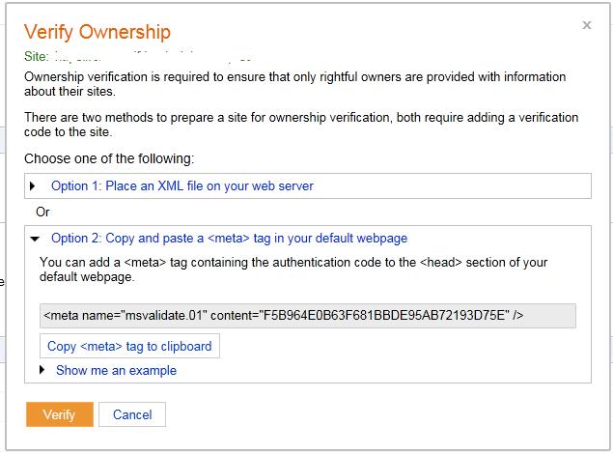Expand the Option 1 disclosure triangle
The width and height of the screenshot is (613, 454).
point(33,185)
